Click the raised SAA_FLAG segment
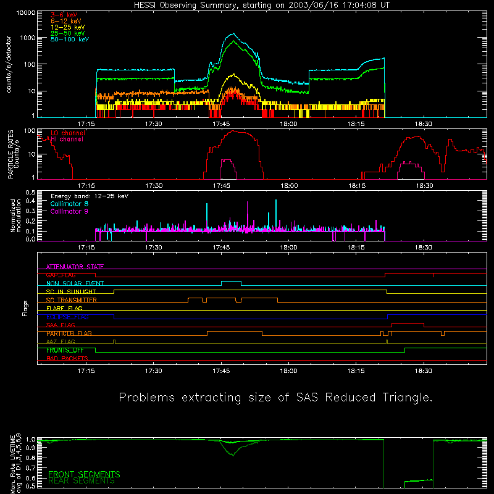494x494 pixels. click(408, 323)
